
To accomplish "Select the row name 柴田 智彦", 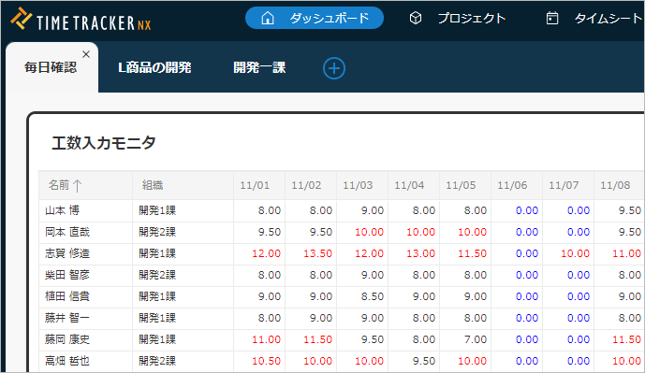I will [67, 275].
